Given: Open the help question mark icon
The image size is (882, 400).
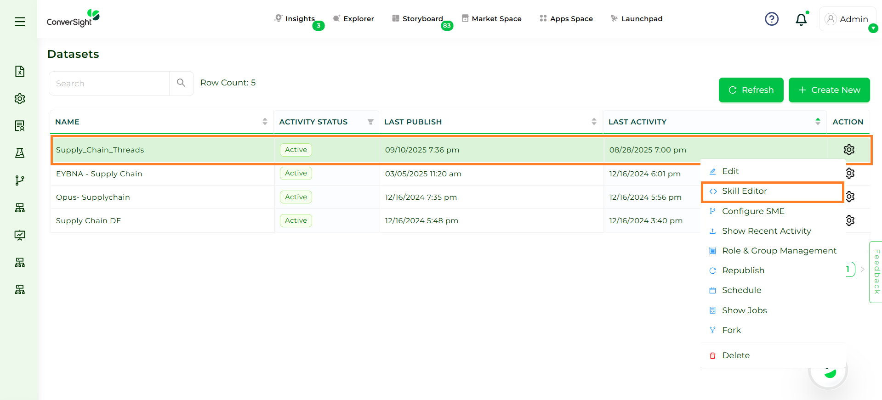Looking at the screenshot, I should [x=771, y=19].
